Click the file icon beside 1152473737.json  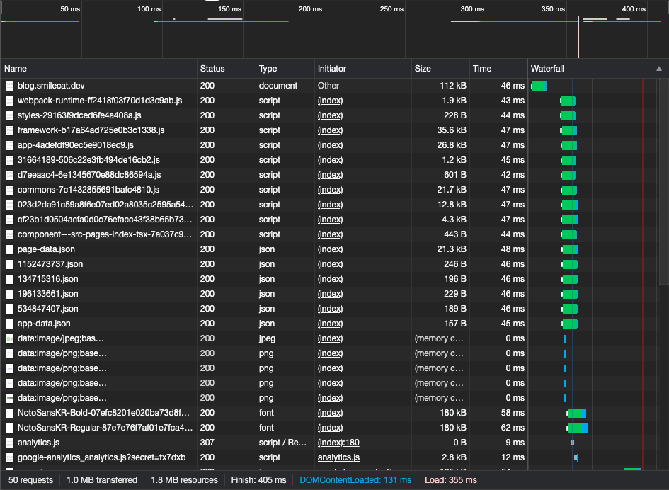pos(10,264)
